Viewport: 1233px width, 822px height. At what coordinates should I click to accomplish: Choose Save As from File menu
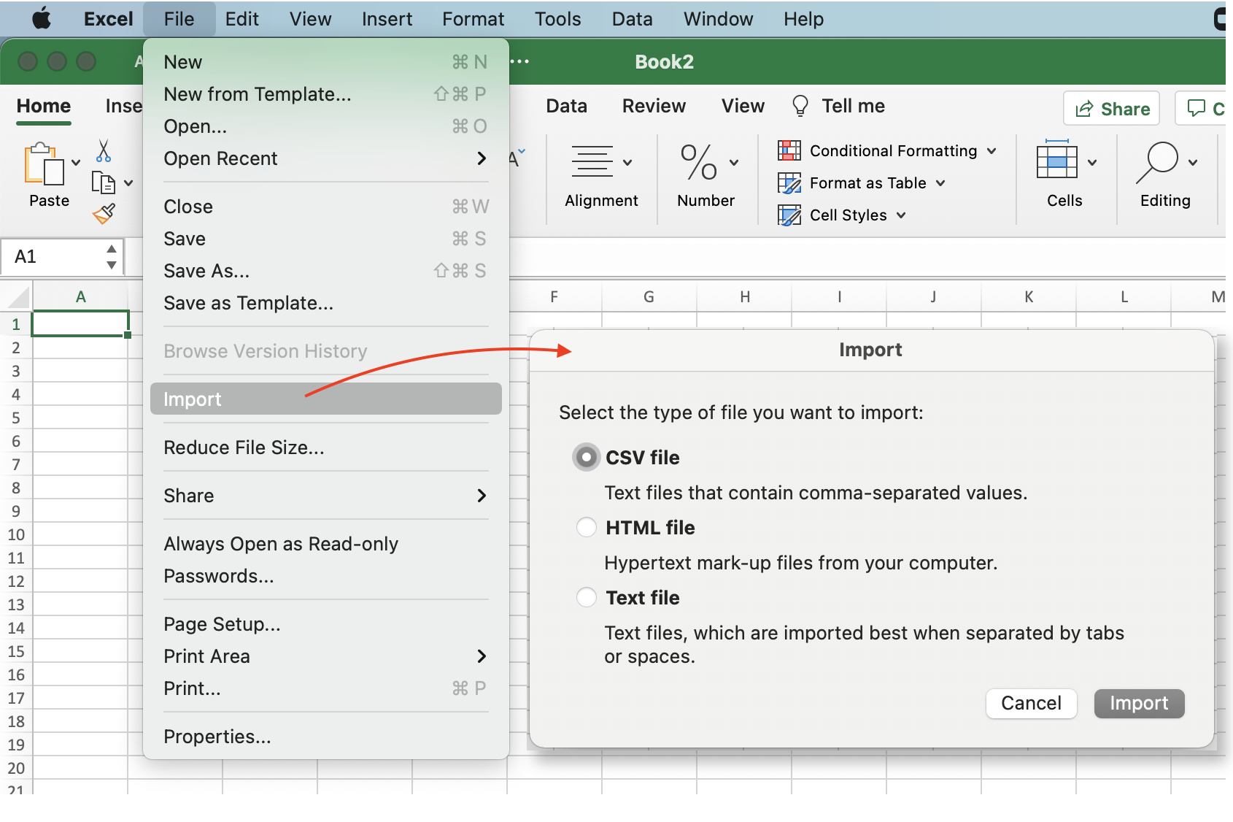(x=206, y=271)
